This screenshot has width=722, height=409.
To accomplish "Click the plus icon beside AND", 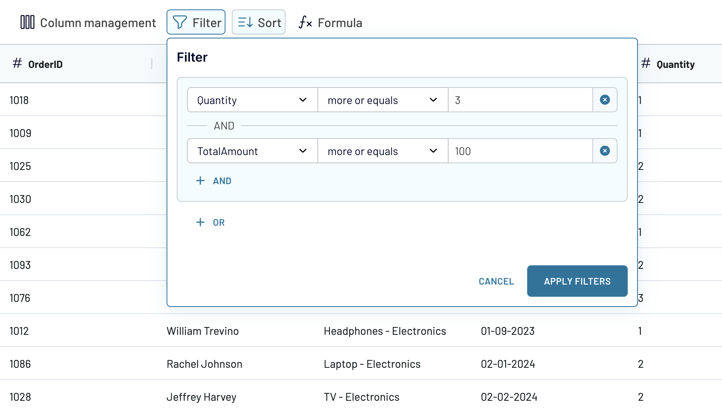I will (200, 181).
